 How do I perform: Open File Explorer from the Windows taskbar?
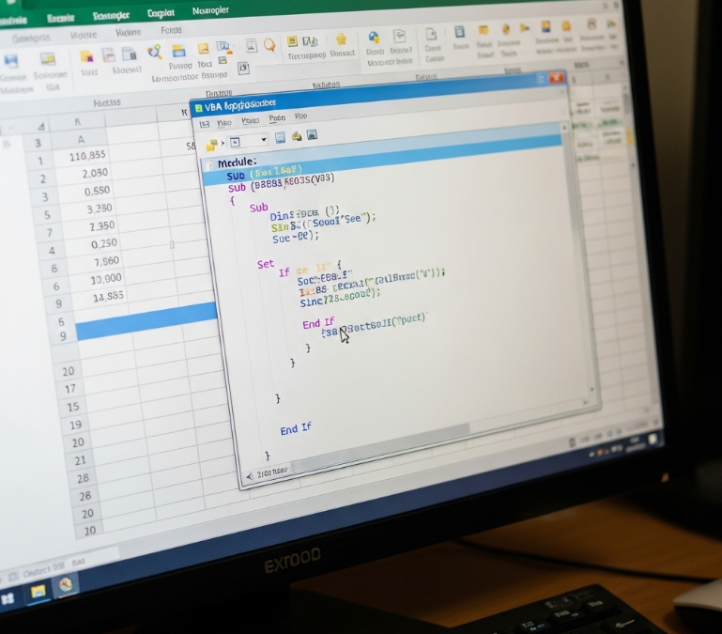pos(38,591)
